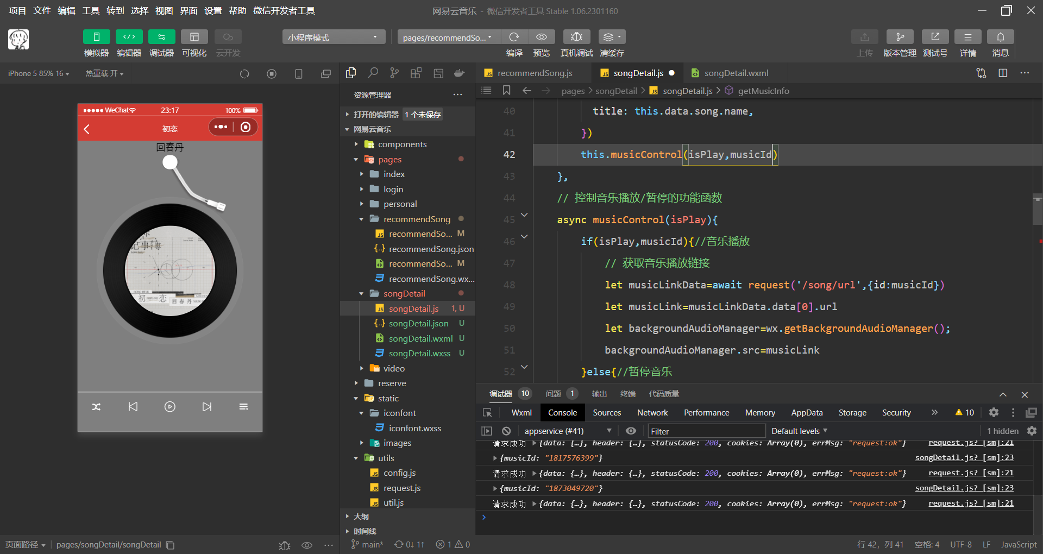Open songDetail.js?[sm]:23 link for musicId 1817576399
This screenshot has height=554, width=1043.
(x=964, y=458)
